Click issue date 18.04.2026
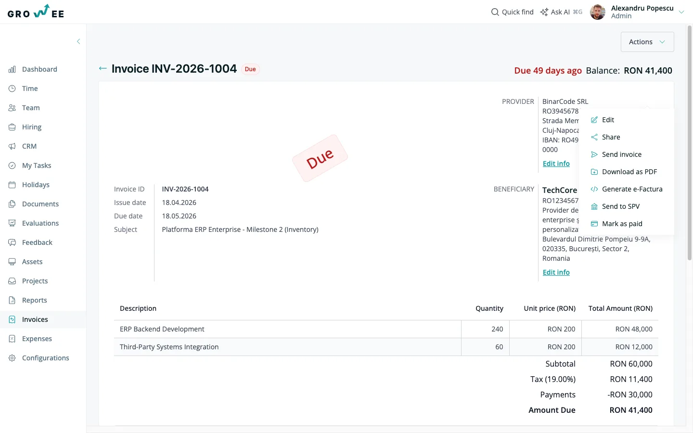This screenshot has width=693, height=433. click(179, 203)
